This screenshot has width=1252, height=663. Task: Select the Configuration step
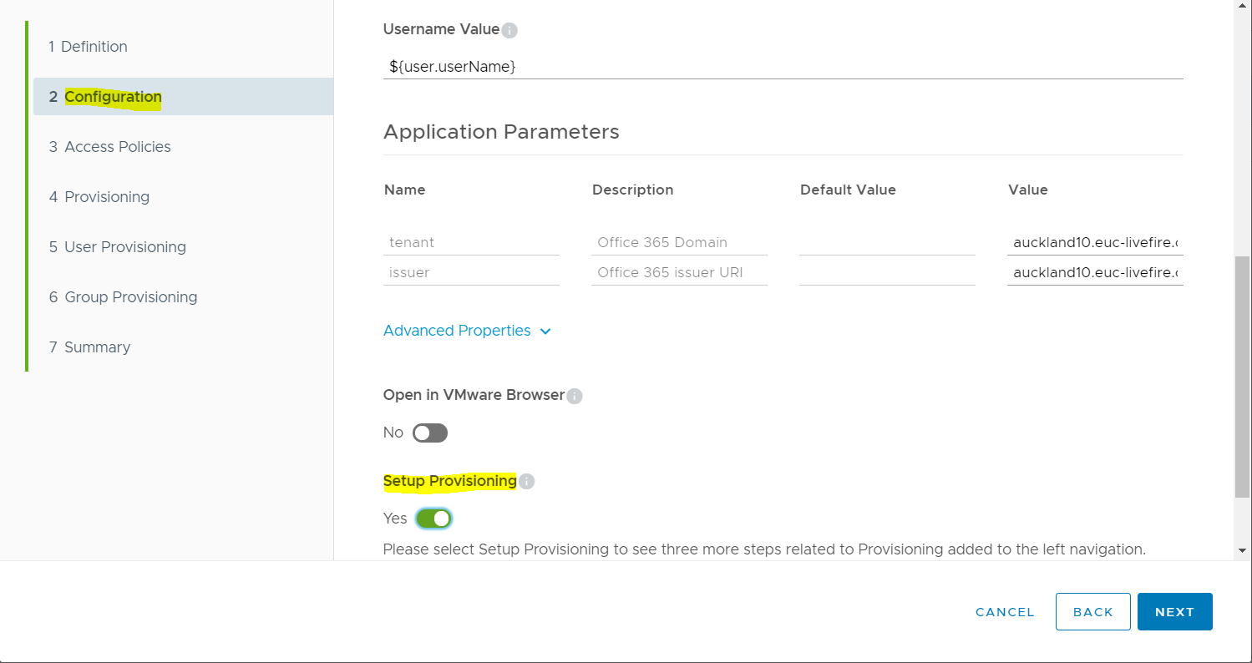coord(113,97)
